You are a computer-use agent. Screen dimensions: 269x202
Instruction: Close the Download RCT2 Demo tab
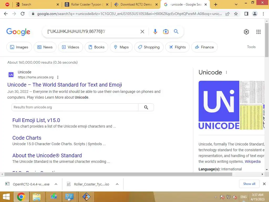[x=157, y=5]
